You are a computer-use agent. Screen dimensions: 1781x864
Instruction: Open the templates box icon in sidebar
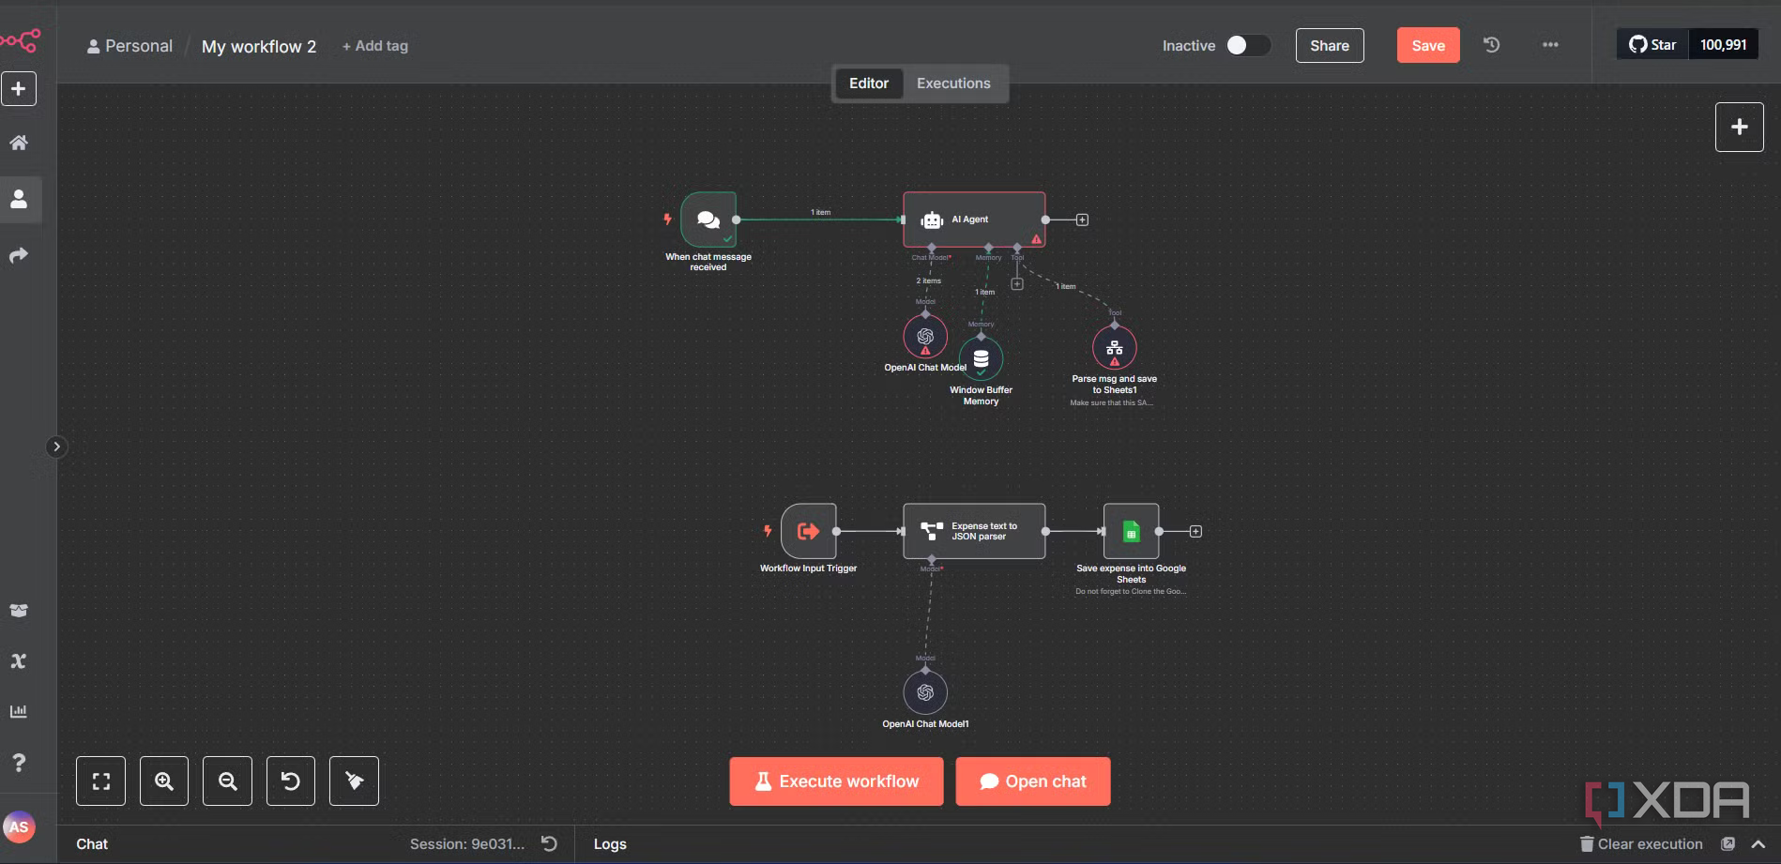(x=19, y=611)
